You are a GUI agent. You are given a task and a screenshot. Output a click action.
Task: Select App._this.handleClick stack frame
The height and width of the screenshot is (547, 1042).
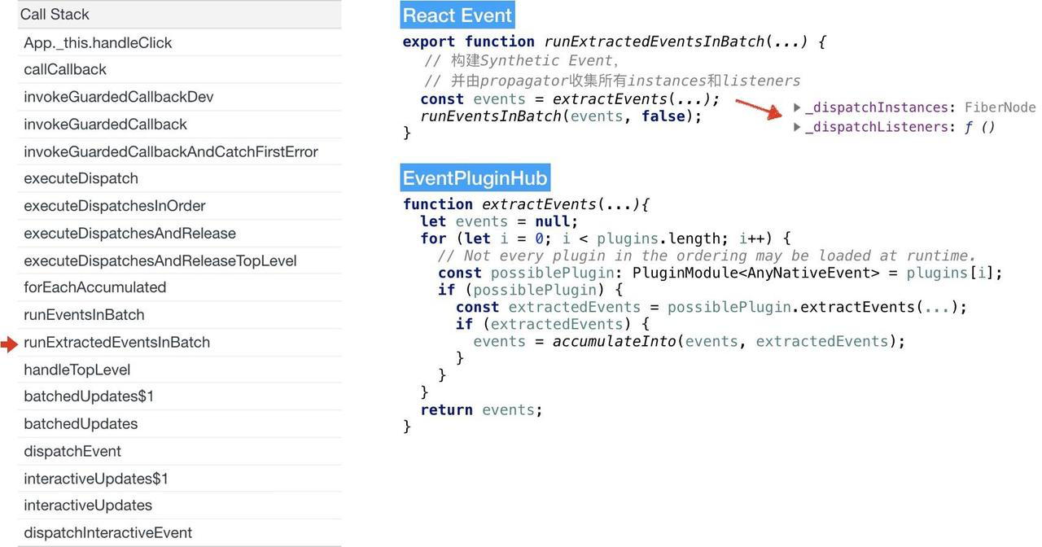click(179, 42)
